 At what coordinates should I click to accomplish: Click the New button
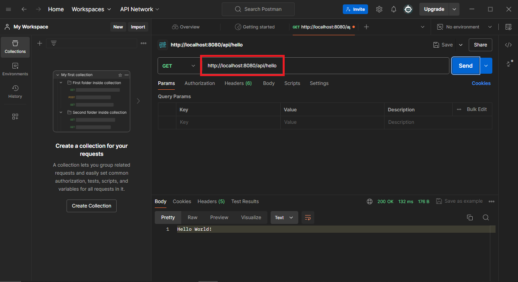[118, 27]
